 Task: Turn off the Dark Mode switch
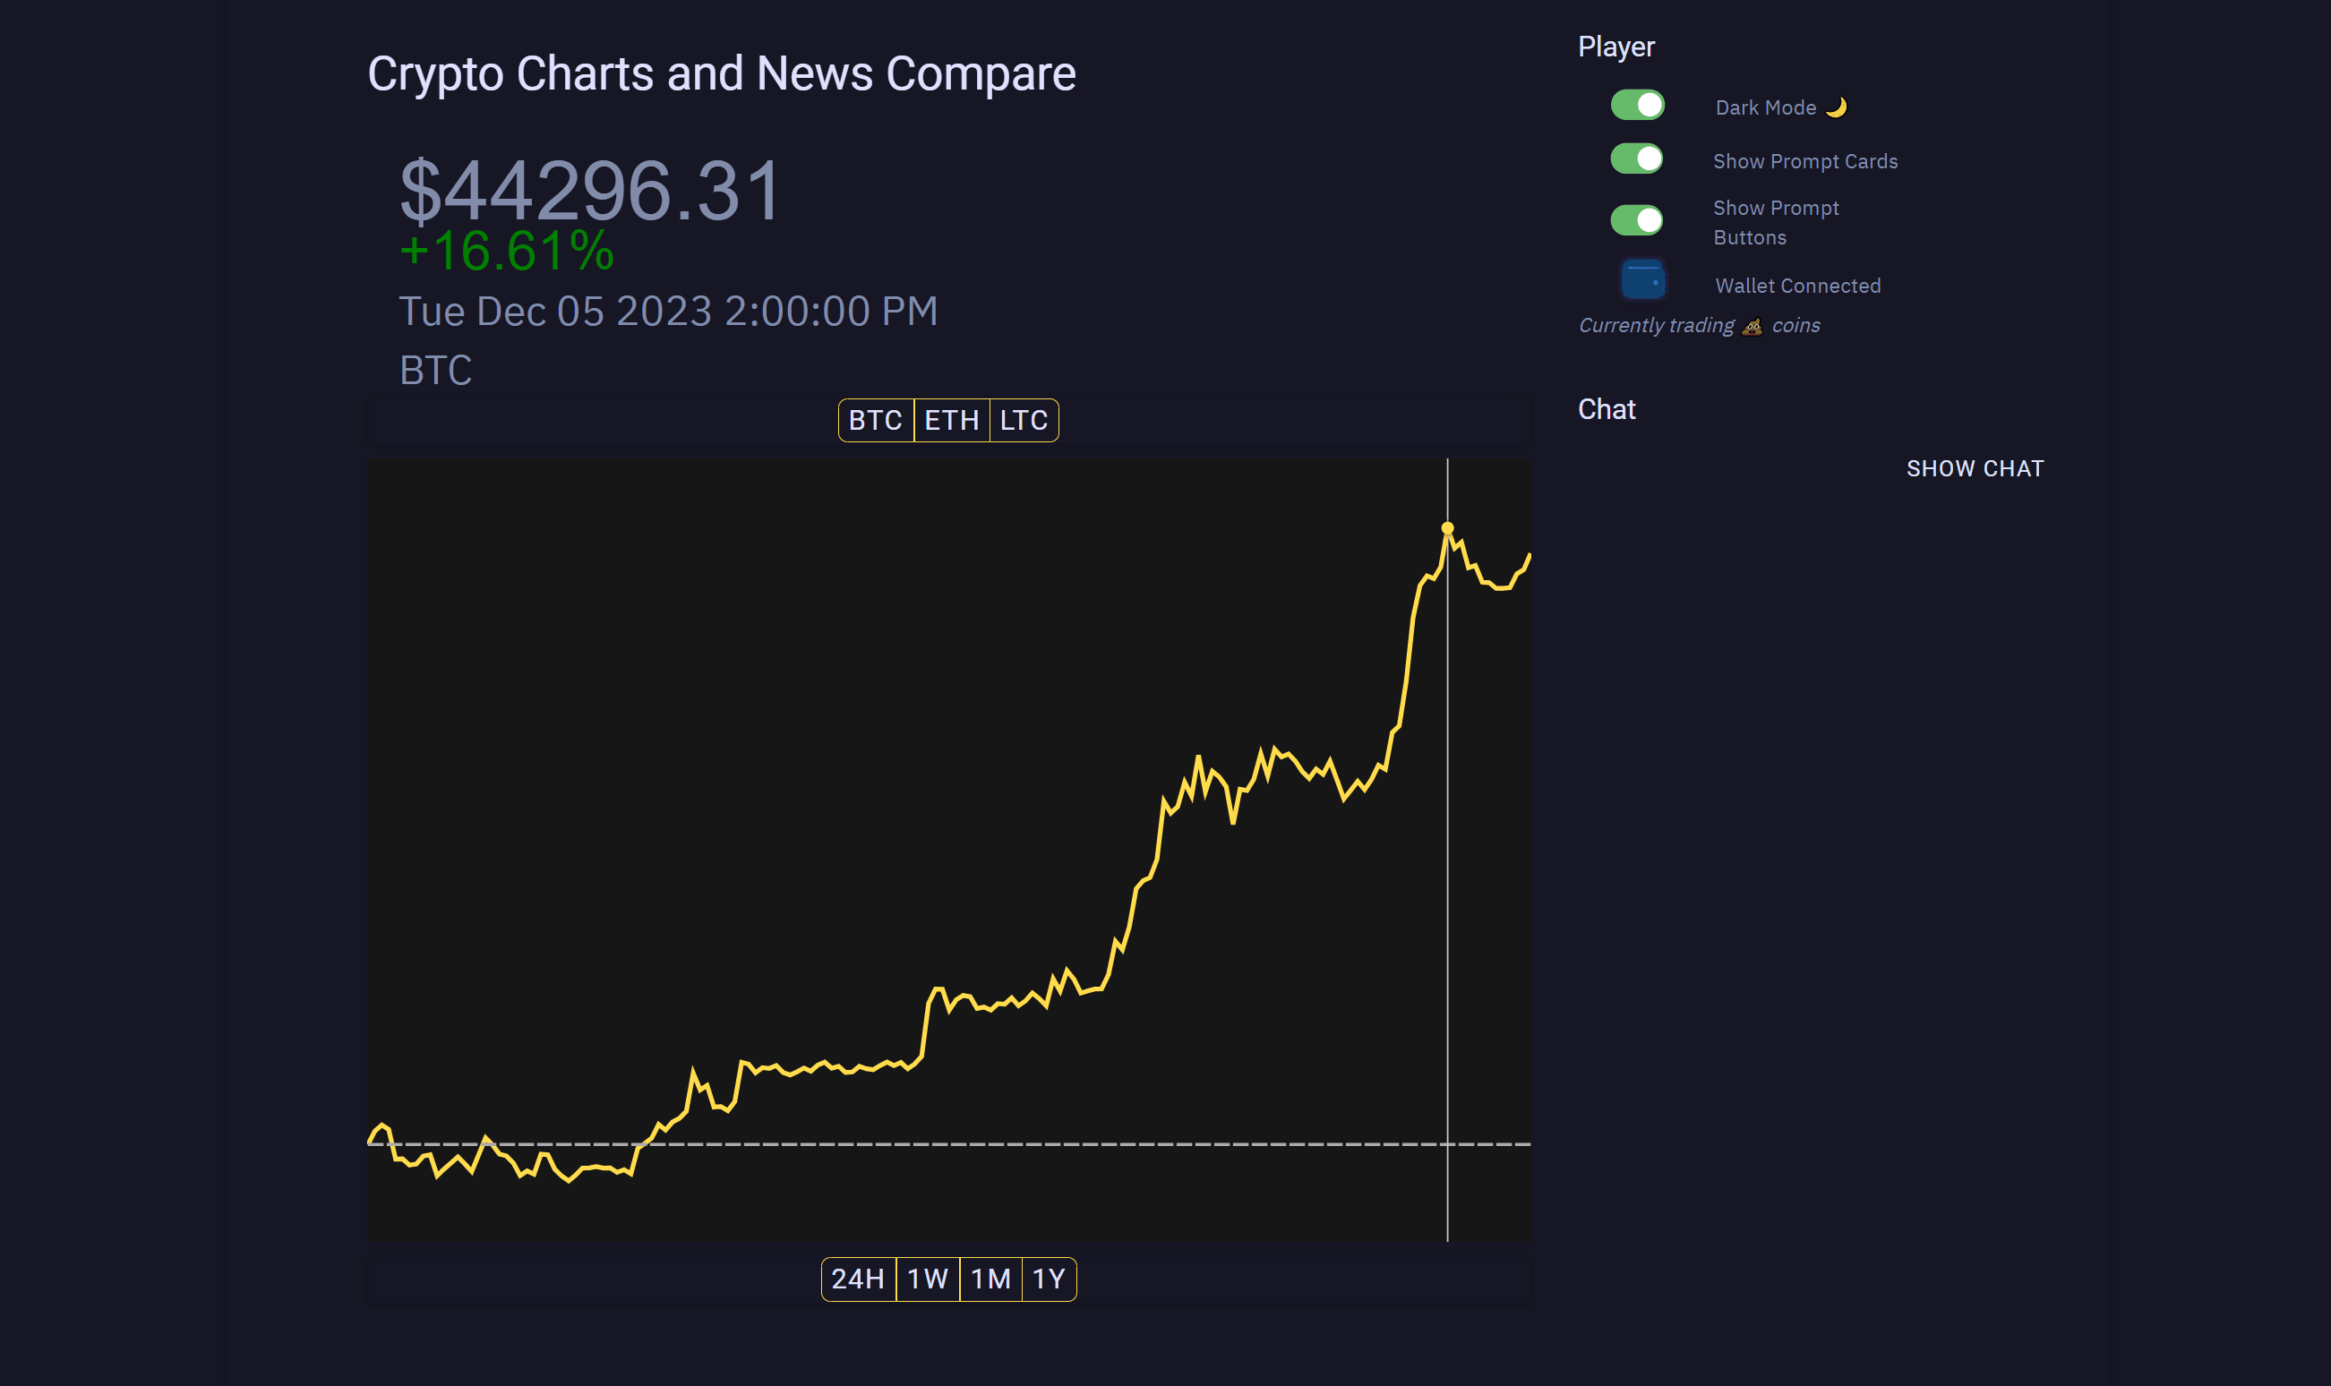click(1637, 106)
